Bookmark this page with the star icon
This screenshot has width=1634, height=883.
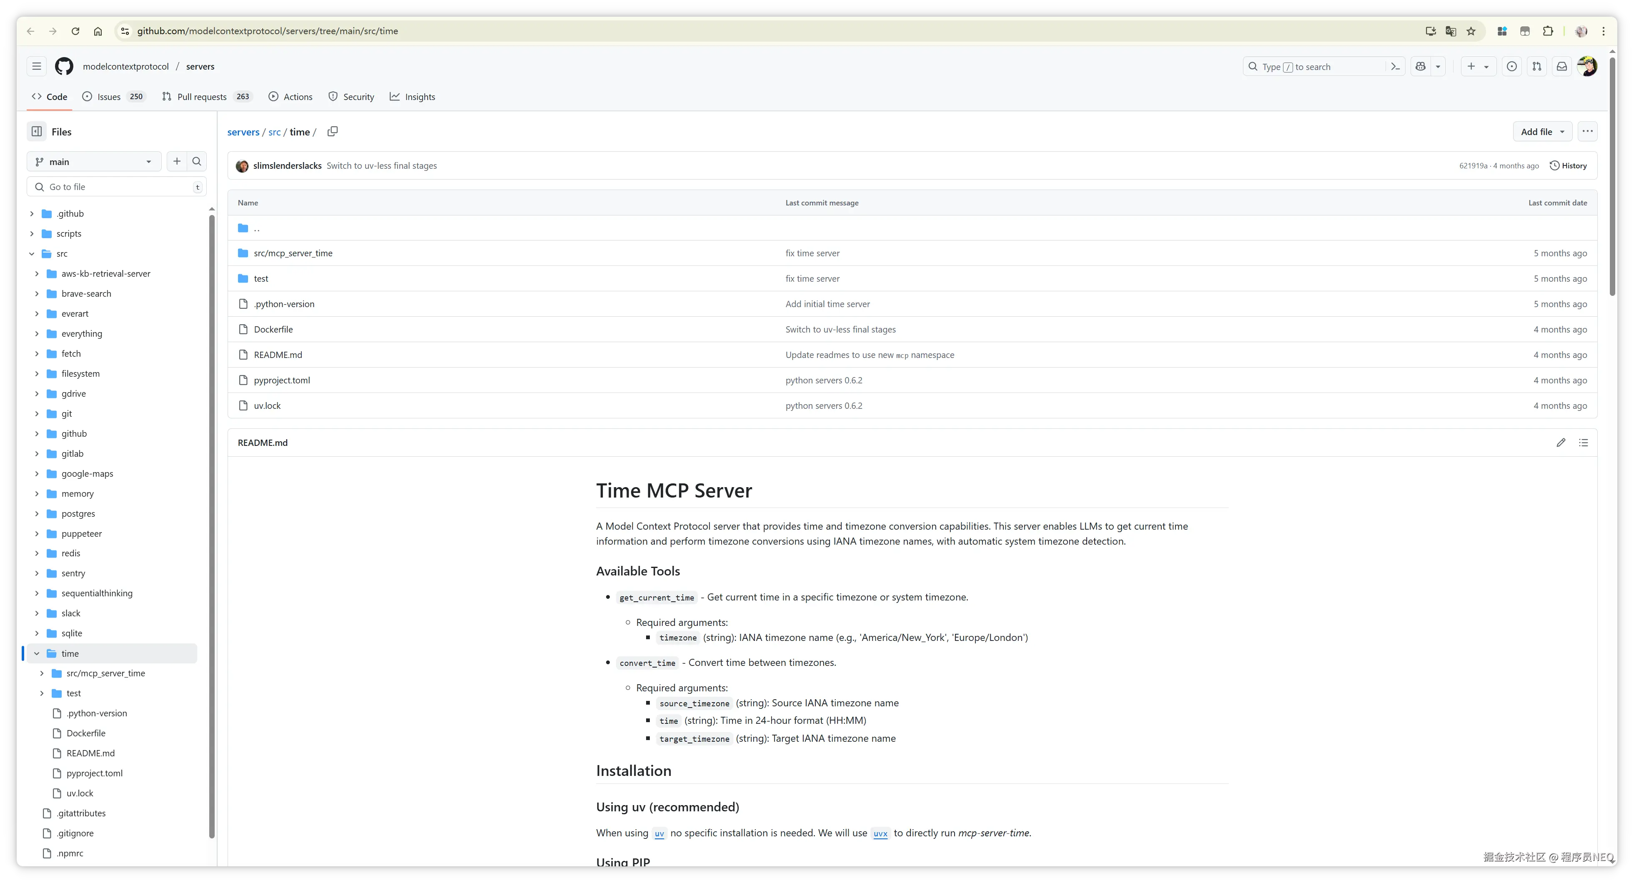pyautogui.click(x=1471, y=31)
